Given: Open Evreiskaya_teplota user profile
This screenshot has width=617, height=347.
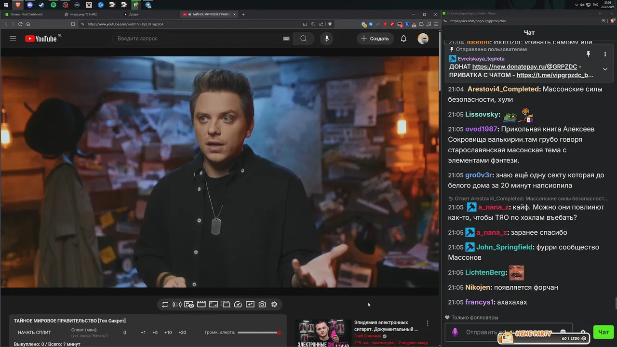Looking at the screenshot, I should pyautogui.click(x=481, y=59).
